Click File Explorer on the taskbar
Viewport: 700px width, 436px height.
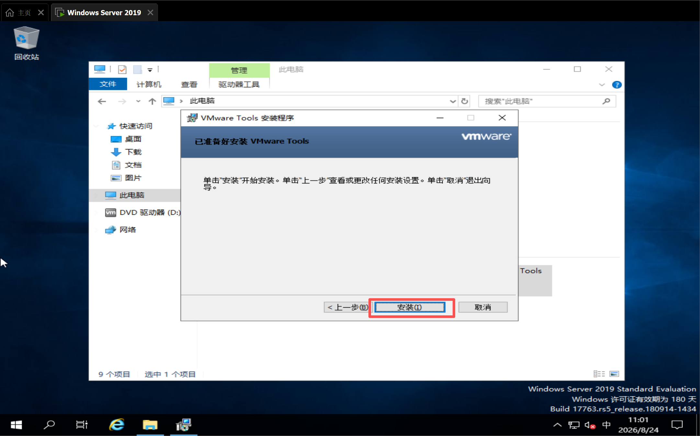pos(150,425)
